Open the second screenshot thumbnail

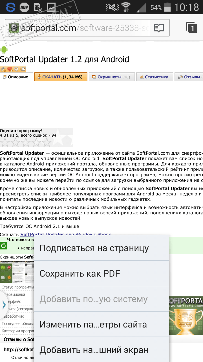pyautogui.click(x=19, y=272)
